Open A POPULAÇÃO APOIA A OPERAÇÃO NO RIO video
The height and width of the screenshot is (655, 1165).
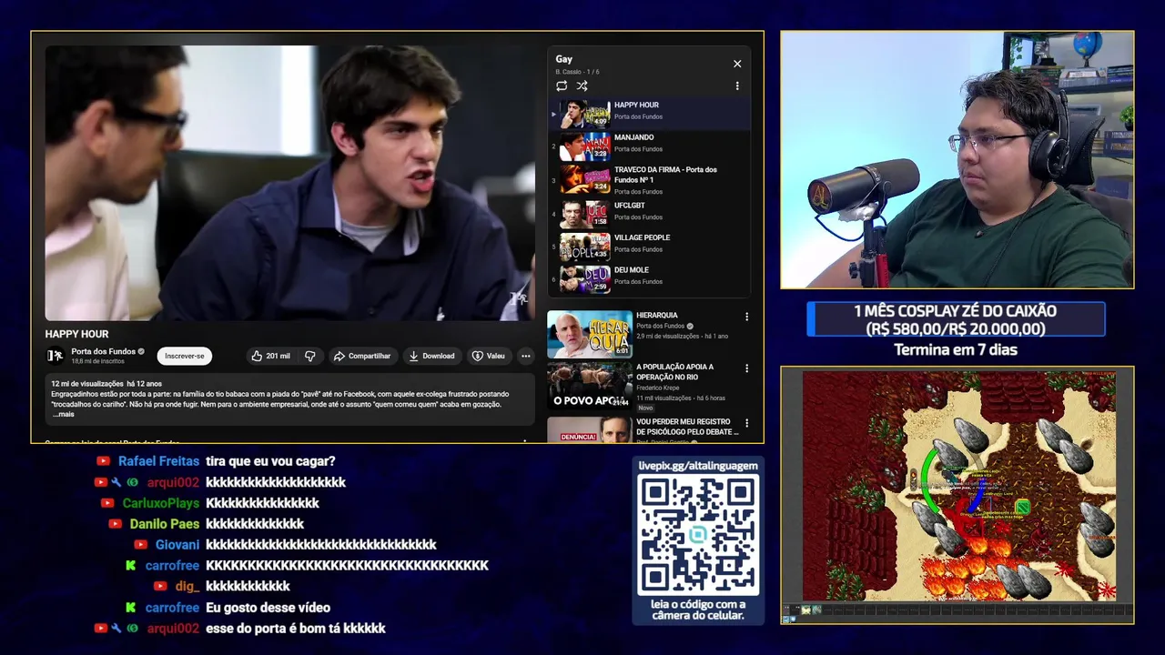click(x=590, y=387)
